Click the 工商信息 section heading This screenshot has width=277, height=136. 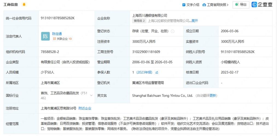click(x=11, y=5)
